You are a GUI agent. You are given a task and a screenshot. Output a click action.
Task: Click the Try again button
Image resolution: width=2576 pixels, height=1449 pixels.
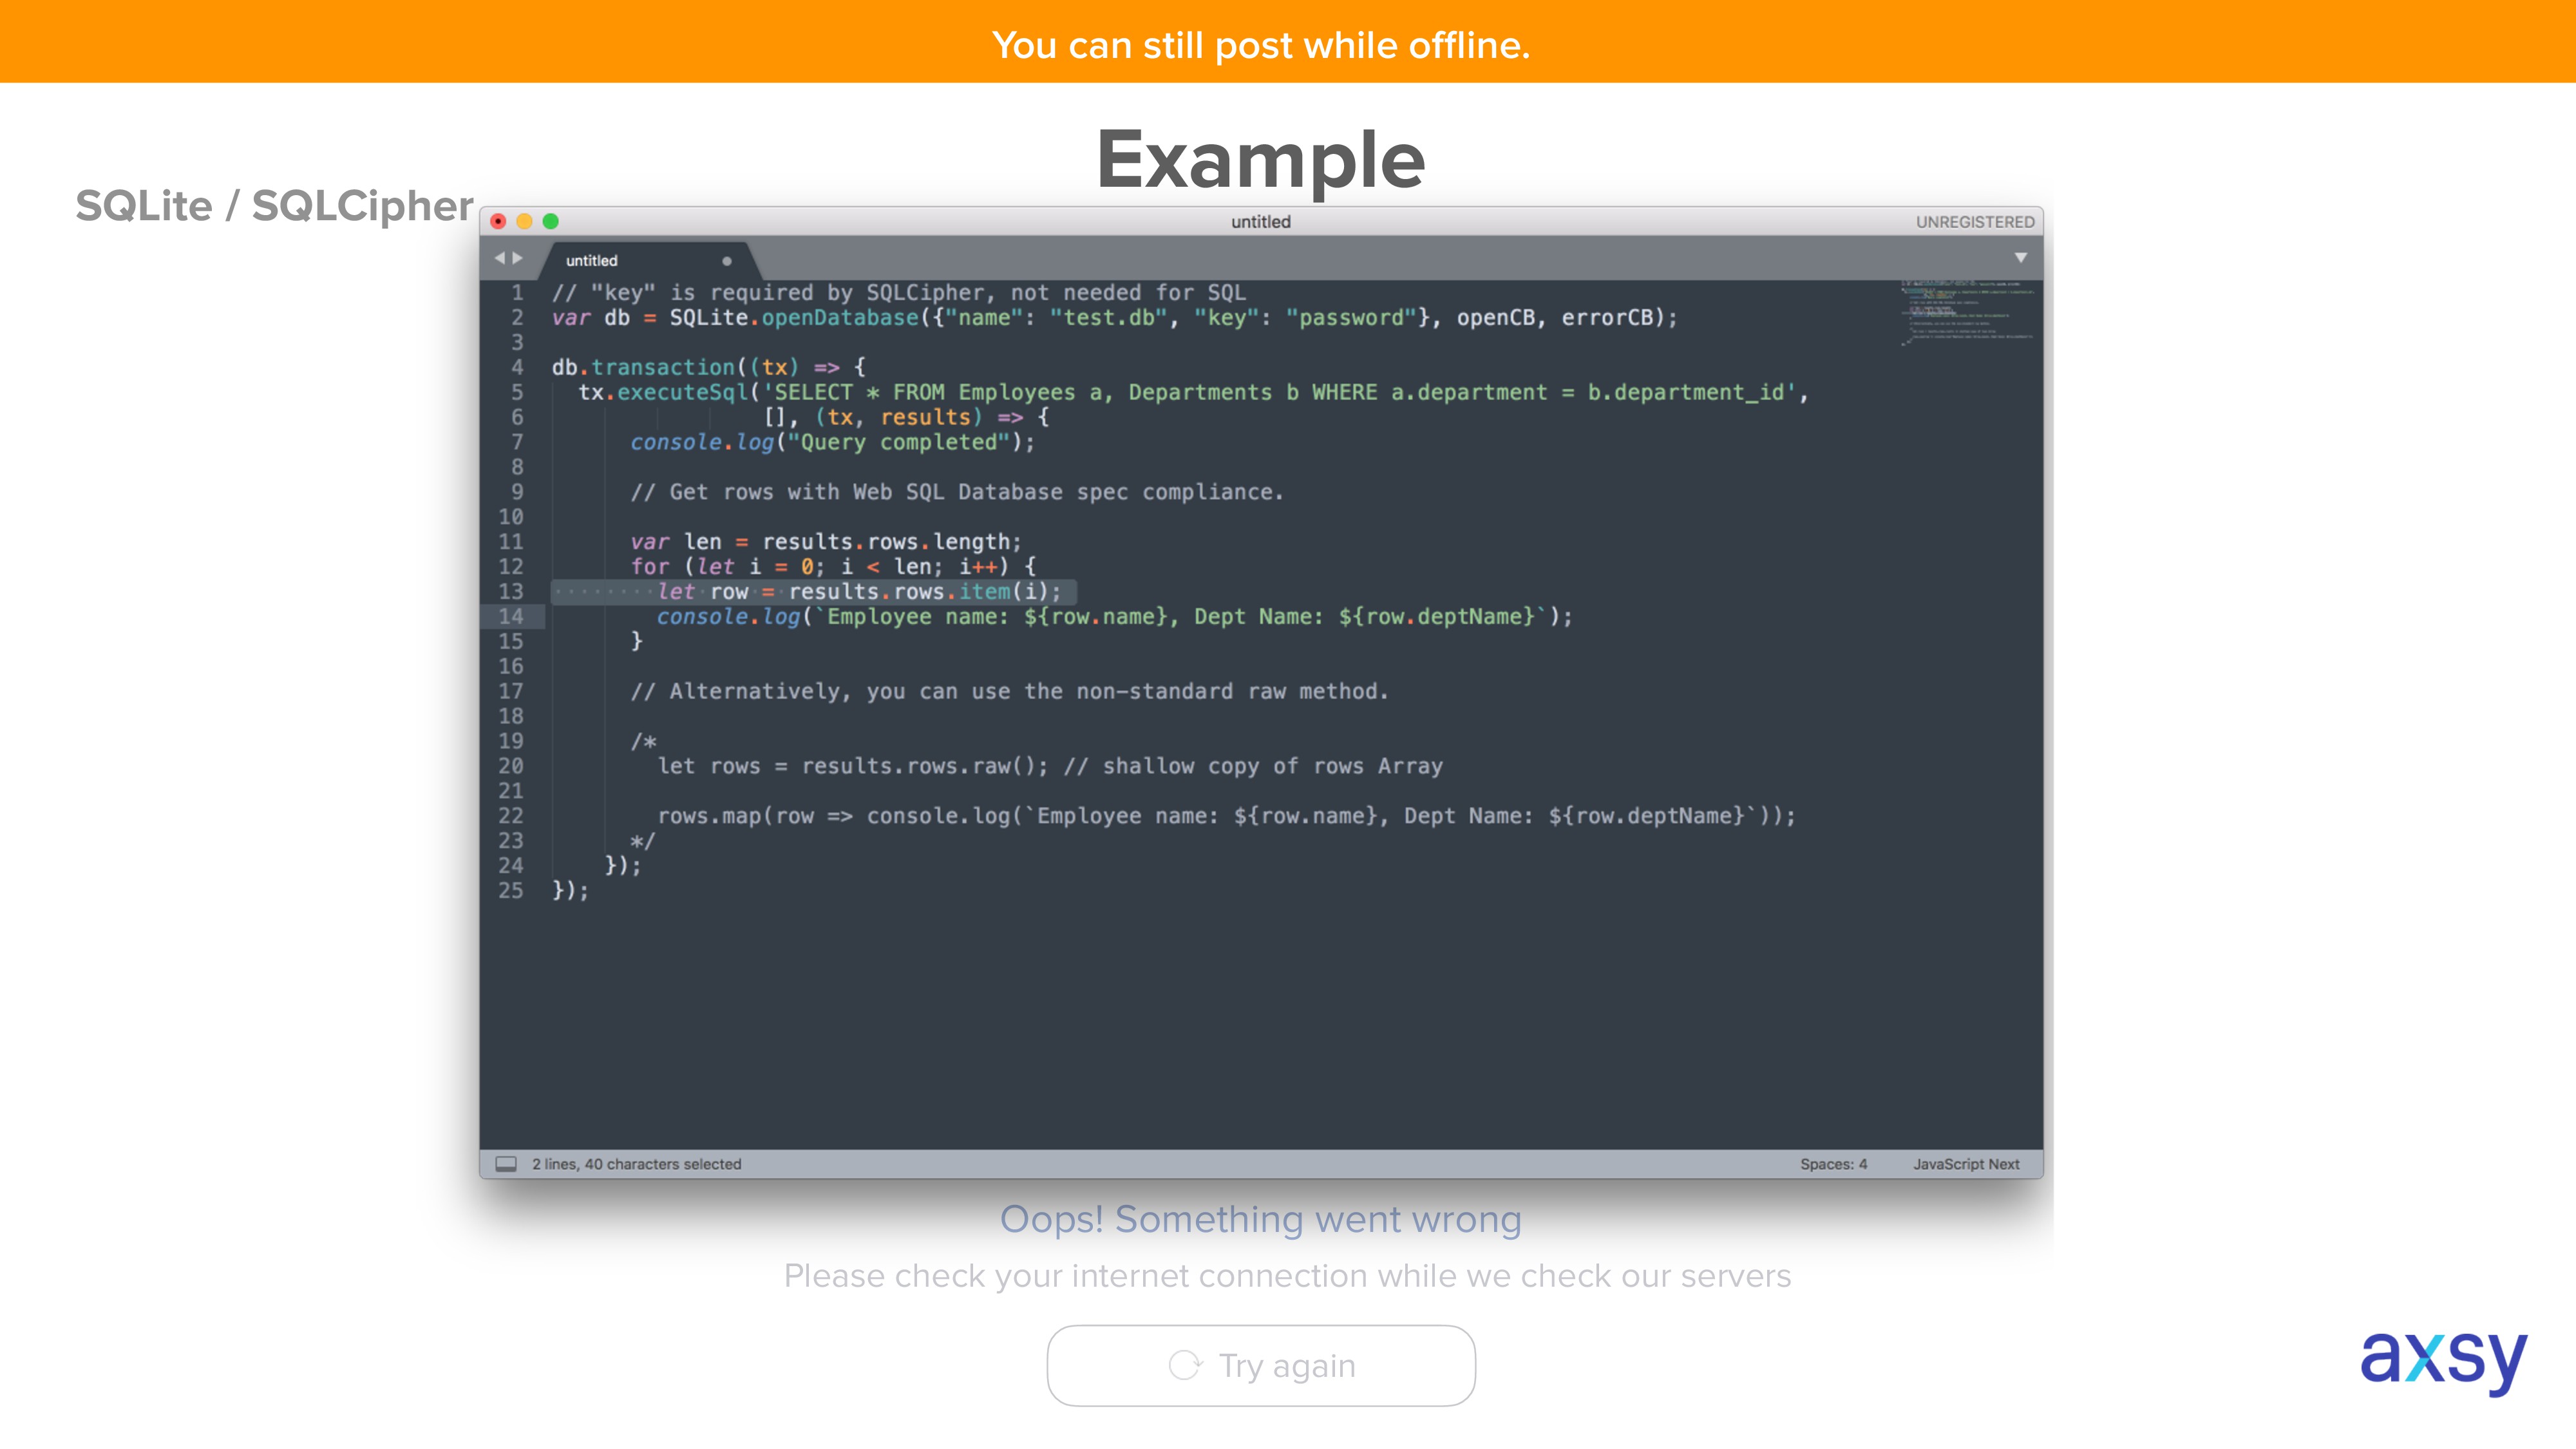point(1260,1365)
